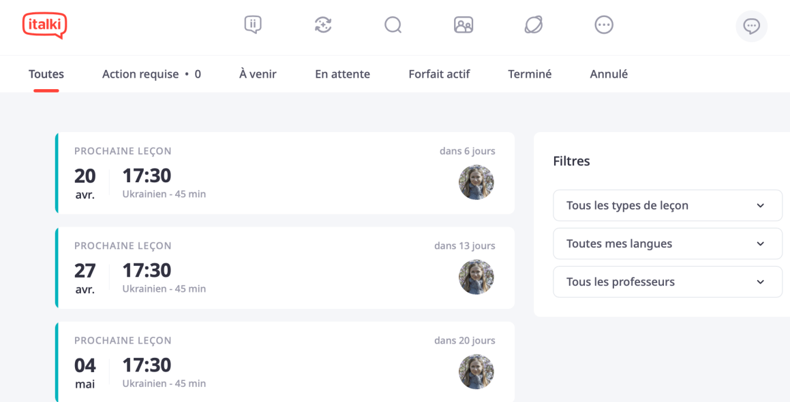Click the exchange arrows icon in top navigation
This screenshot has width=790, height=402.
(x=323, y=25)
